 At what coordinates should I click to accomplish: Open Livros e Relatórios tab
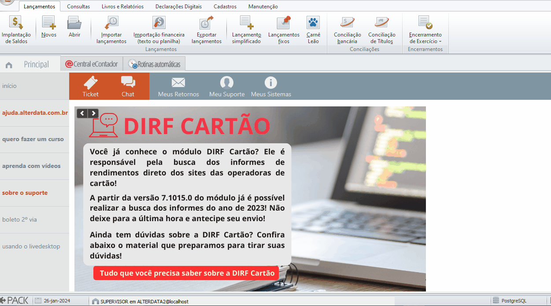(122, 7)
